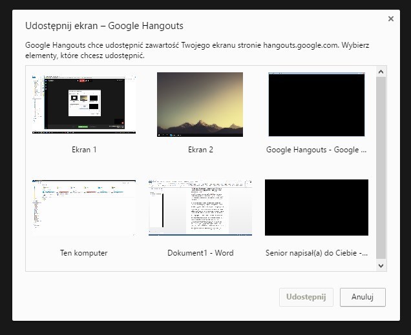Screen dimensions: 411x335
Task: Click the dialog title 'Udostępnij ekran – Google Hangouts'
Action: pyautogui.click(x=104, y=26)
